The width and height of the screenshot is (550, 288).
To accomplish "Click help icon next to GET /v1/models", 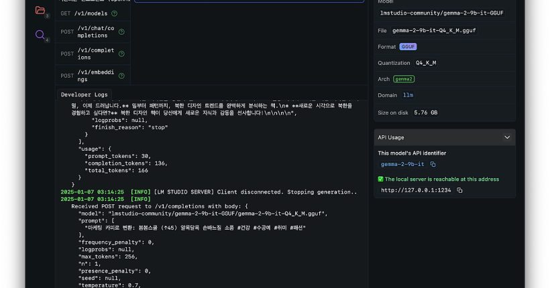I will (x=114, y=13).
